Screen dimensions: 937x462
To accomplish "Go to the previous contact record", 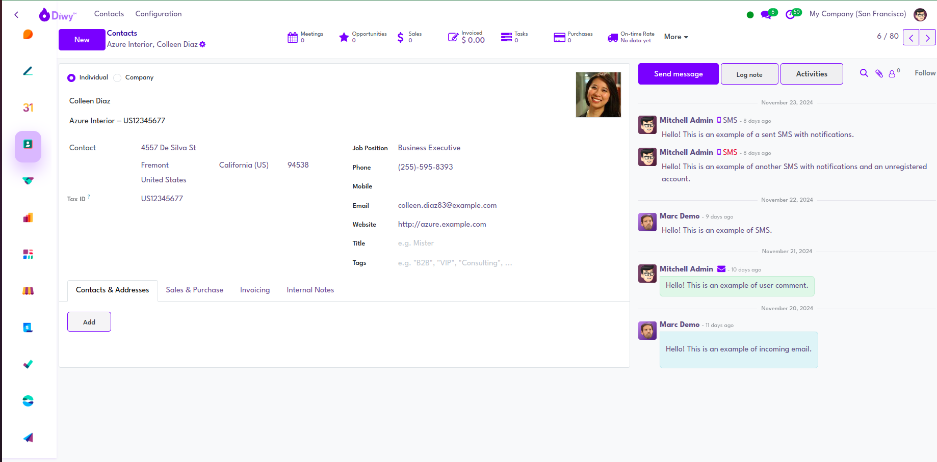I will click(x=911, y=38).
